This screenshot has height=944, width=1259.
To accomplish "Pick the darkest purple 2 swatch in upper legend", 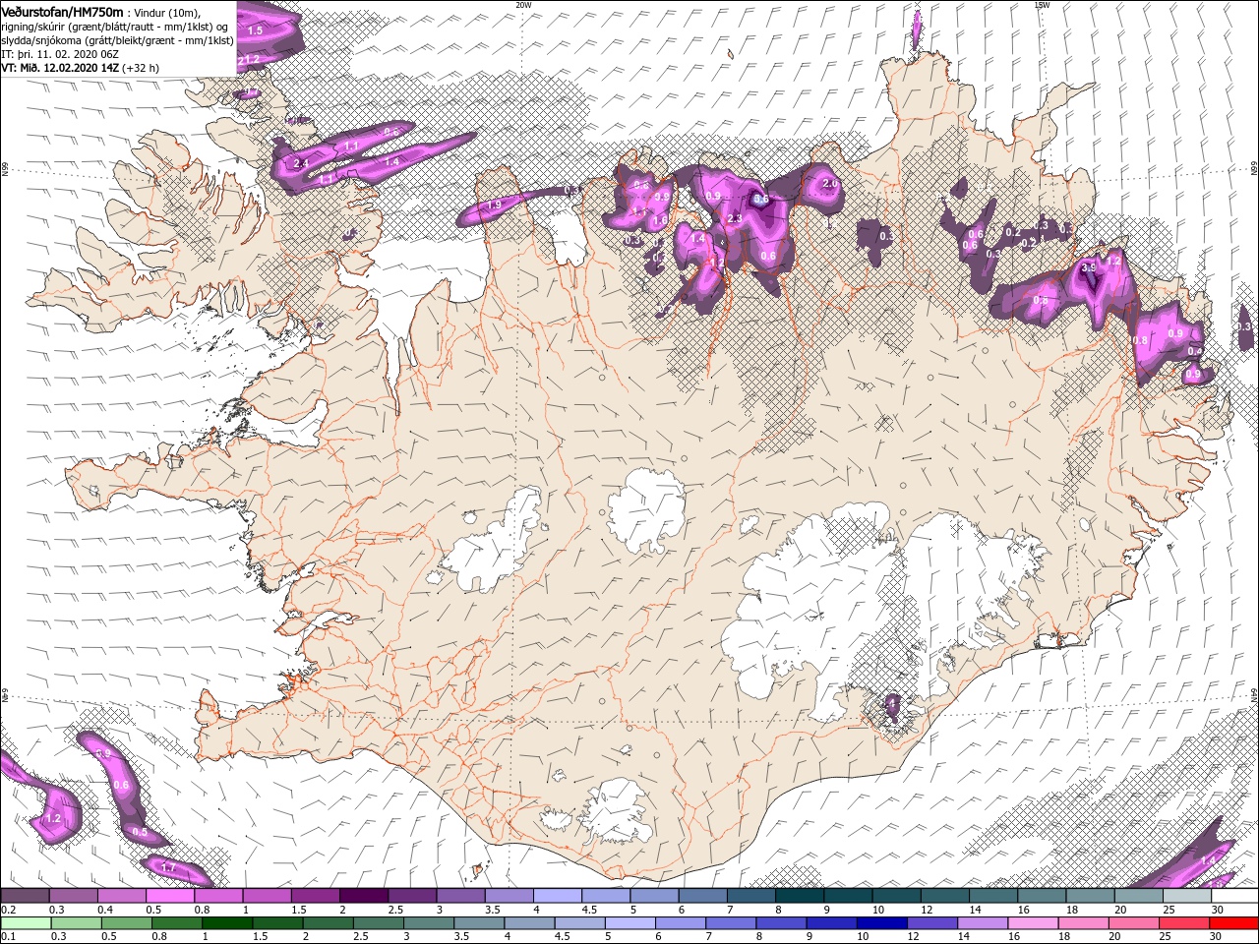I will [363, 896].
